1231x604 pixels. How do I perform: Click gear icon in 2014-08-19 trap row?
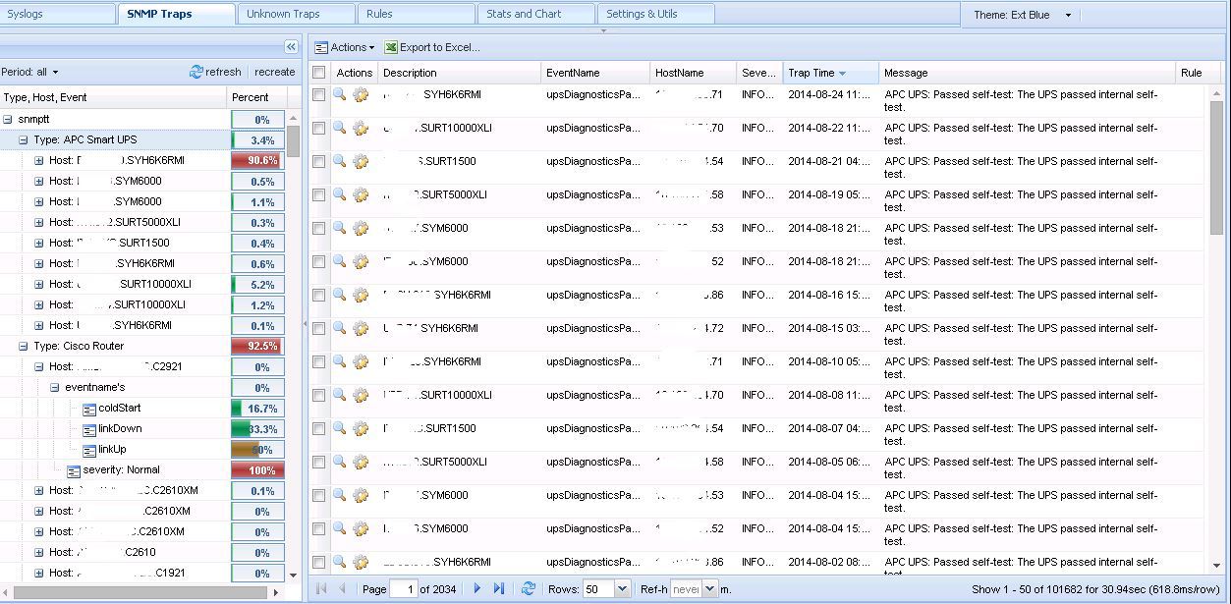[x=361, y=195]
